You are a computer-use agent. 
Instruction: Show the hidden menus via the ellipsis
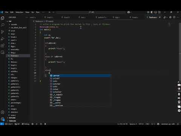(43, 12)
